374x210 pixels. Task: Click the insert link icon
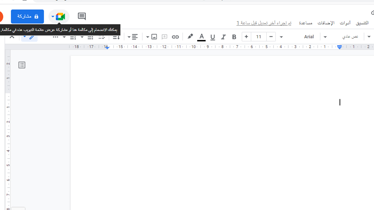175,37
